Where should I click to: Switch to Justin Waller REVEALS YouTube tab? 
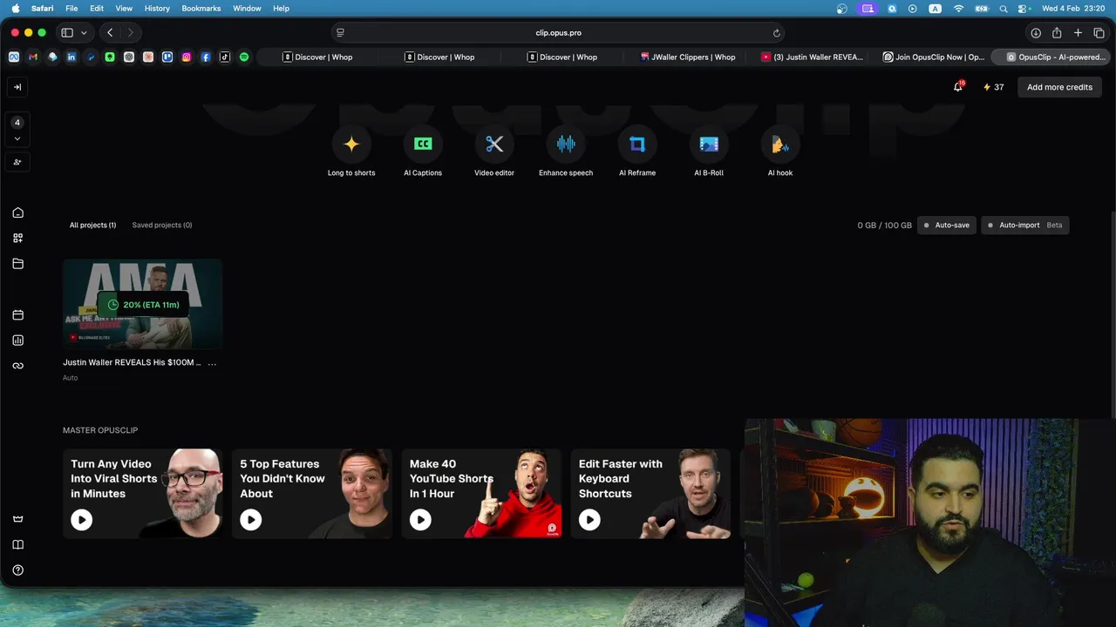tap(812, 57)
